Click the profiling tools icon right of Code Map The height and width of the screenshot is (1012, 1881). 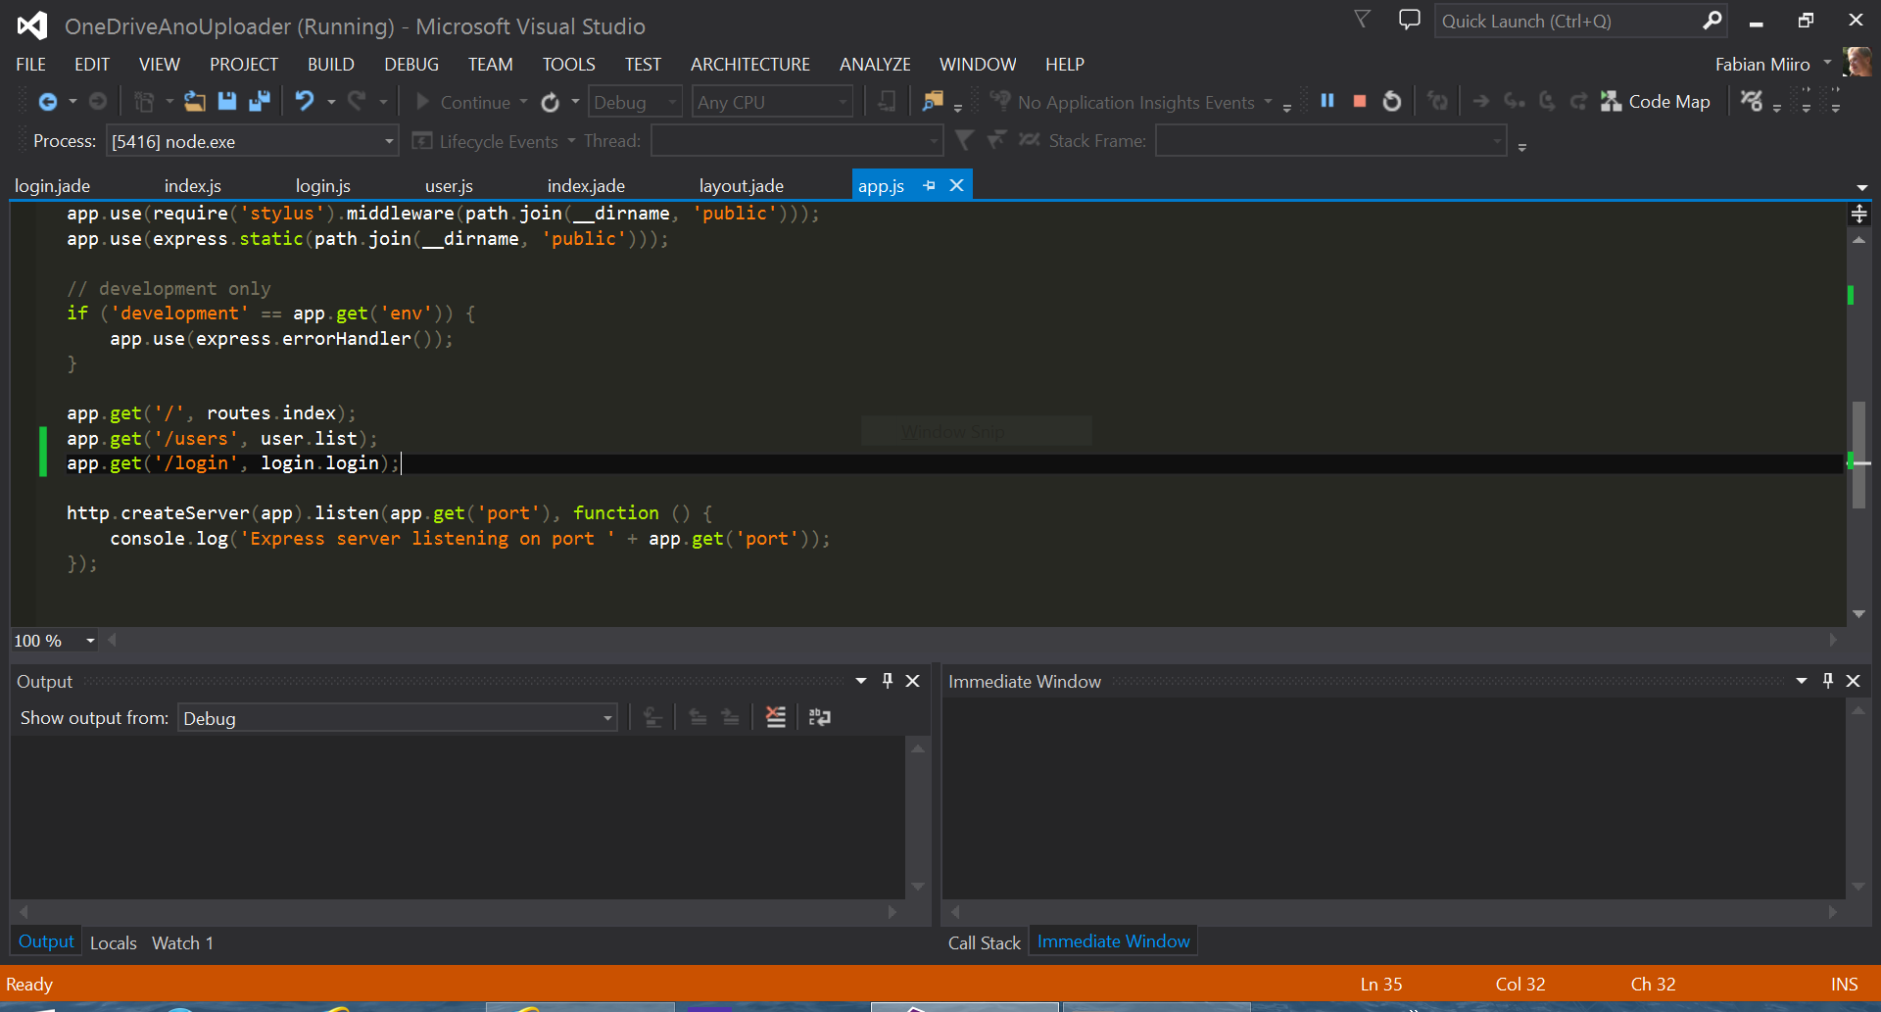point(1752,101)
